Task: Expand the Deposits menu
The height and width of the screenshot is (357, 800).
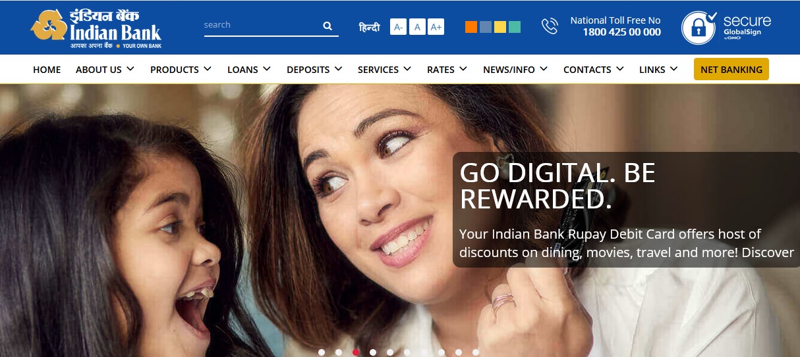Action: click(314, 70)
